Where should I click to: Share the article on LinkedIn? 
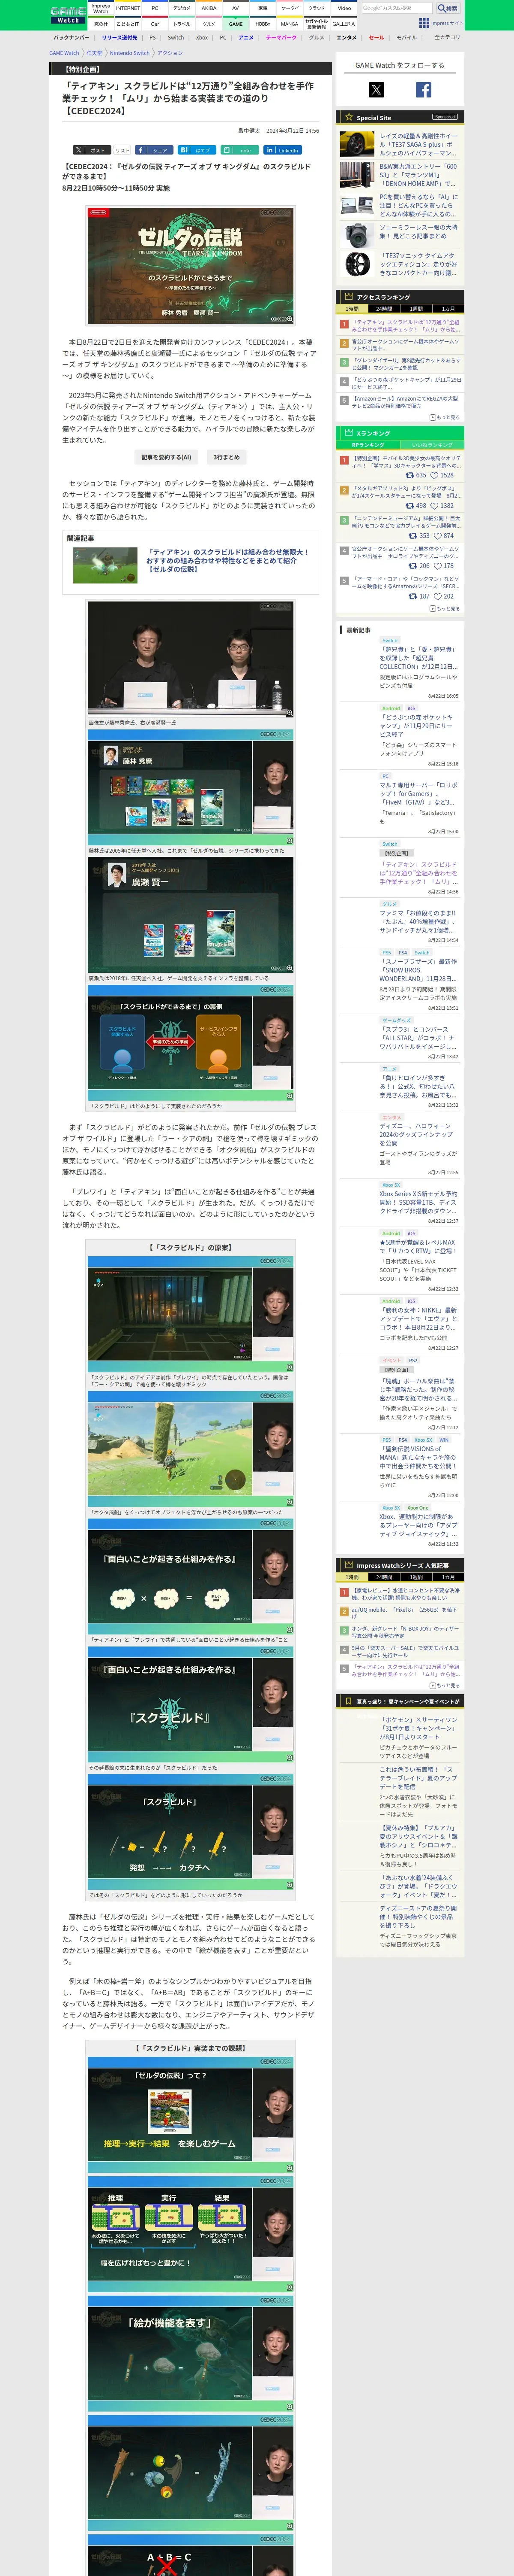282,150
